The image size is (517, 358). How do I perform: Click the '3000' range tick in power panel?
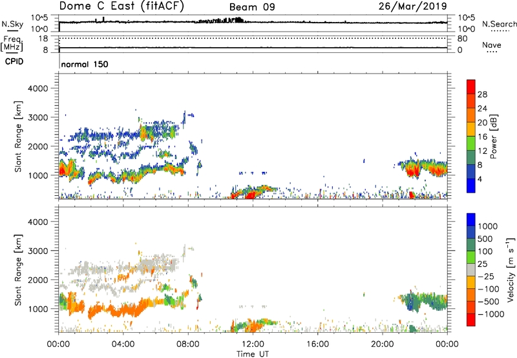(38, 118)
